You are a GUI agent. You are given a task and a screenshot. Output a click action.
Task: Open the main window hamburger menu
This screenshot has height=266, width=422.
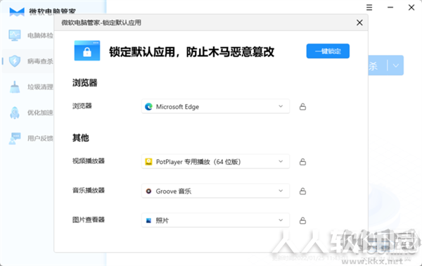[369, 8]
